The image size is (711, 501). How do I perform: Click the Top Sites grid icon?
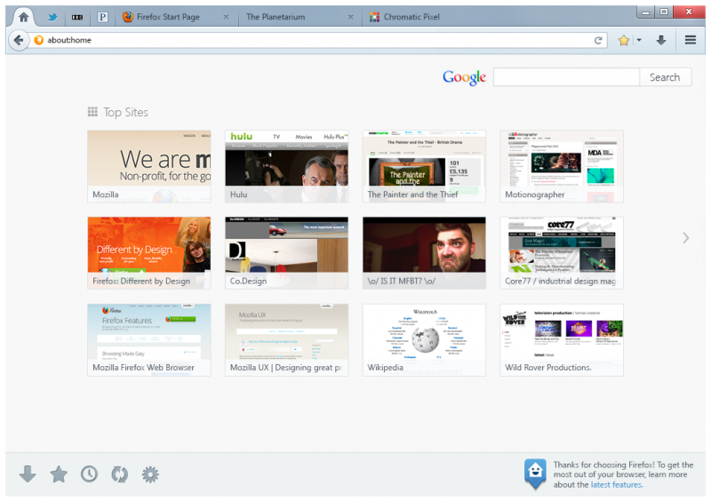pos(92,112)
